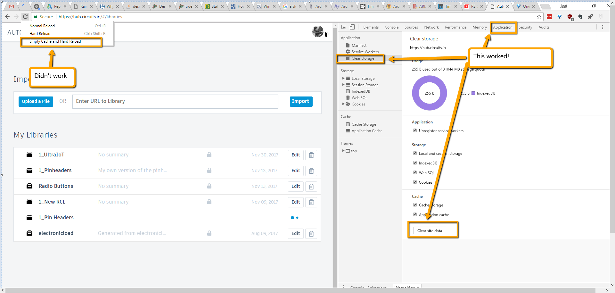Screen dimensions: 615x293
Task: Click the user avatar in the page header
Action: point(317,32)
